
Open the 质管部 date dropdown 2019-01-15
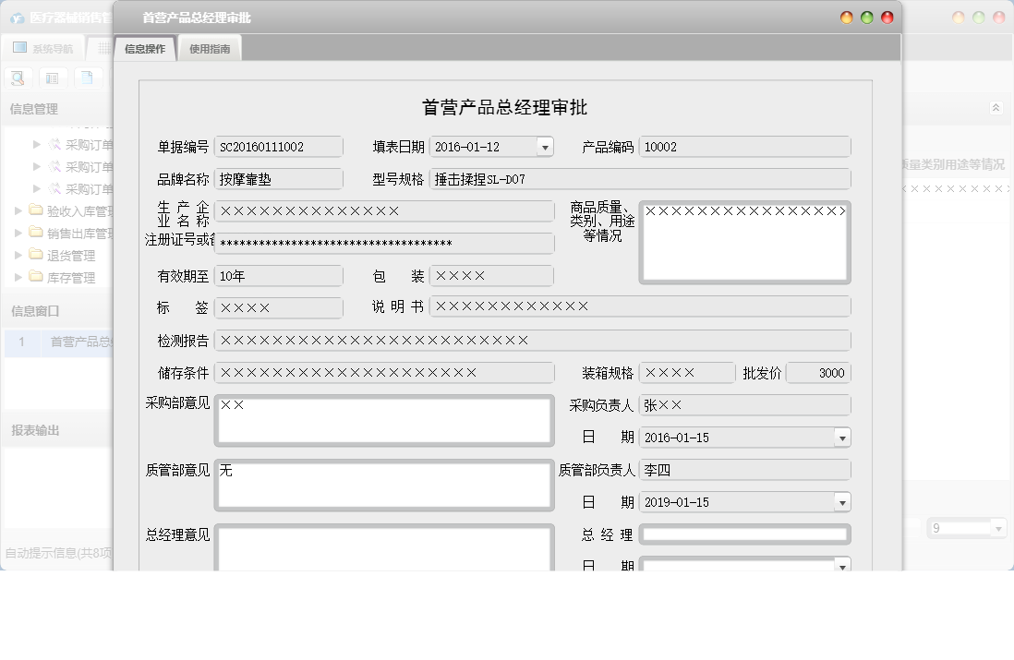pyautogui.click(x=842, y=502)
